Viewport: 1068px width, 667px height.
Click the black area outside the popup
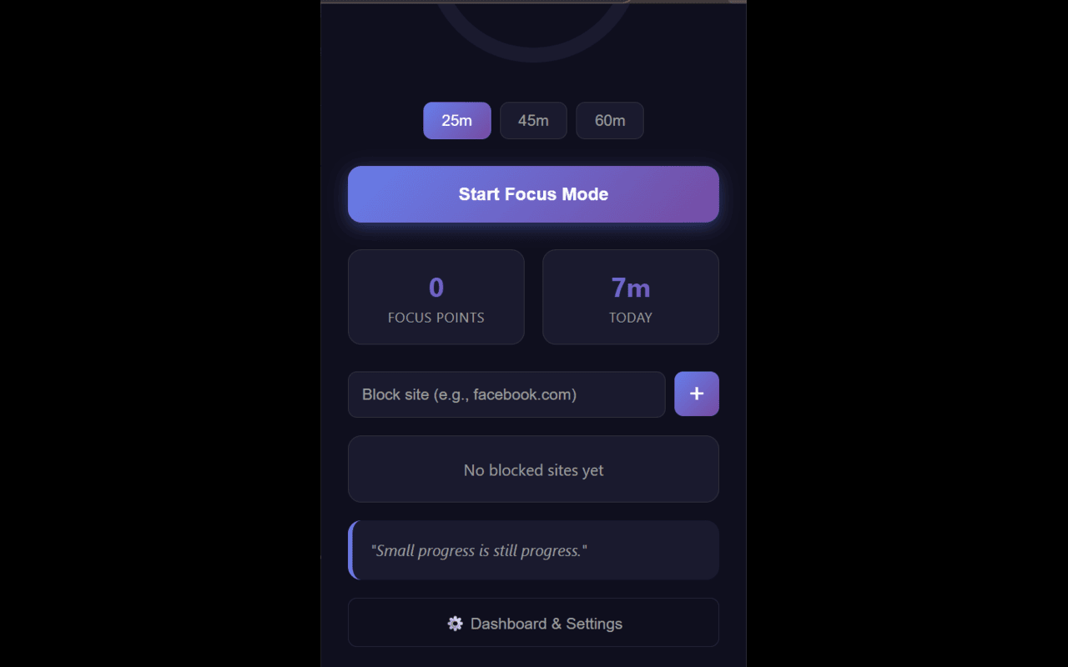pos(159,333)
